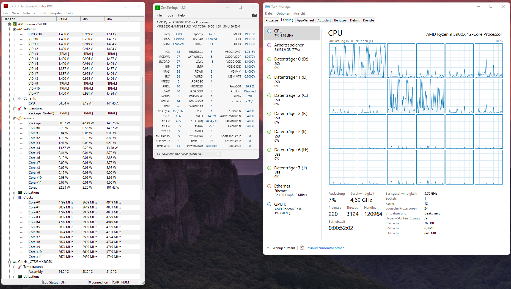The height and width of the screenshot is (289, 511).
Task: Click the Sensor column header
Action: pyautogui.click(x=29, y=19)
